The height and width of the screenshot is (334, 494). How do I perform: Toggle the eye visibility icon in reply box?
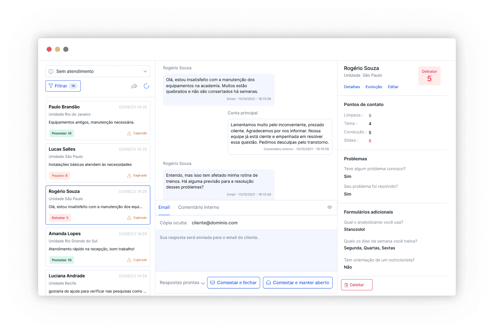[x=330, y=207]
